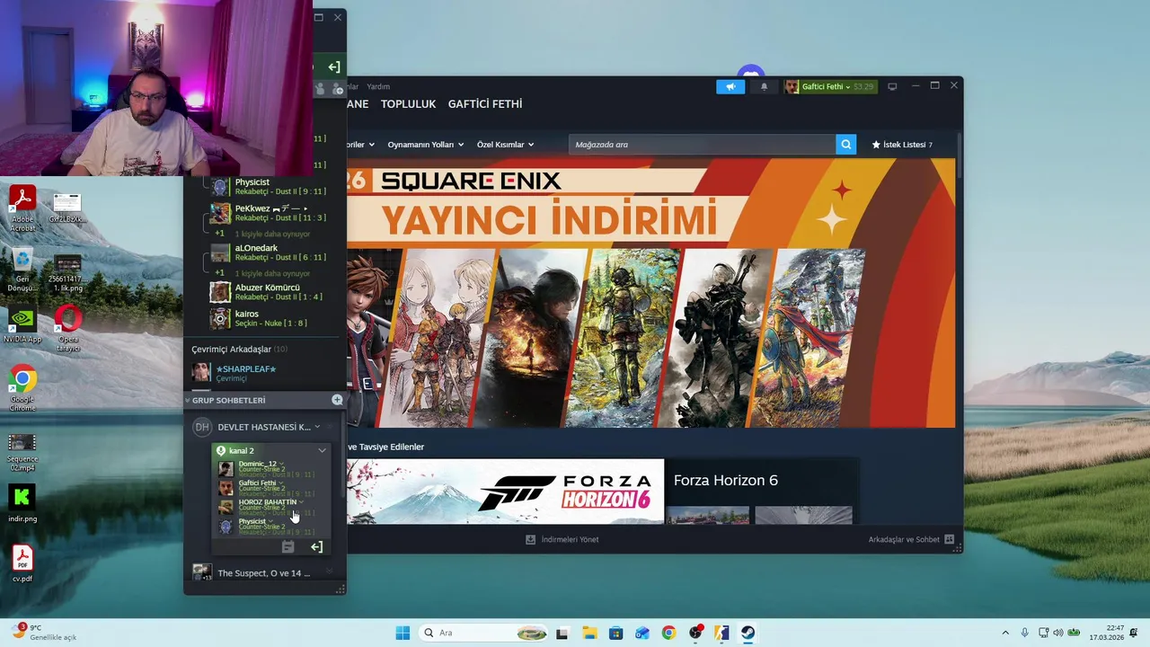Open Dominic_12 user dropdown in kanal 2
Image resolution: width=1150 pixels, height=647 pixels.
[x=281, y=464]
